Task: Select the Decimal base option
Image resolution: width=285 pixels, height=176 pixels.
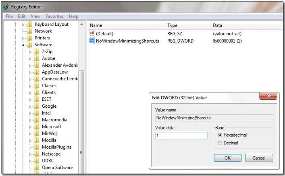Action: 220,143
